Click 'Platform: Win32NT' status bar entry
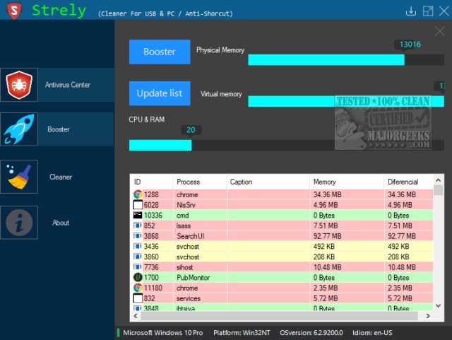This screenshot has height=340, width=452. point(242,333)
